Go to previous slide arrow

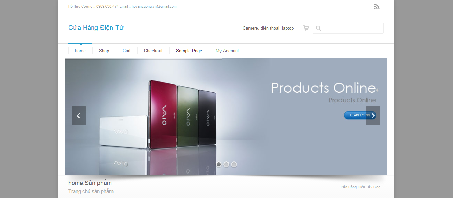pyautogui.click(x=79, y=116)
